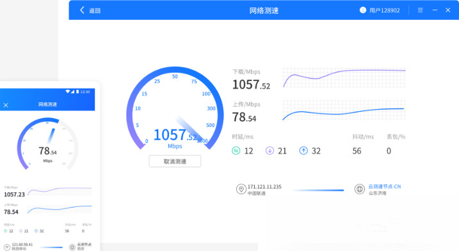This screenshot has height=251, width=459.
Task: Go back using the 返回 arrow
Action: (82, 10)
